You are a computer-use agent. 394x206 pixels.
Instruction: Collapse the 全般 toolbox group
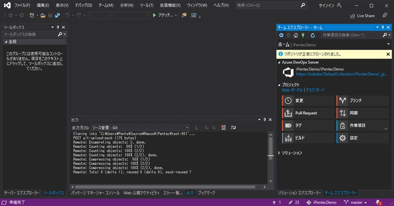6,42
